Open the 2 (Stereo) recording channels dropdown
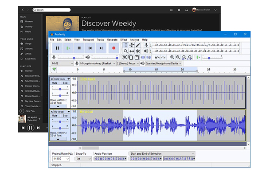 coord(128,63)
